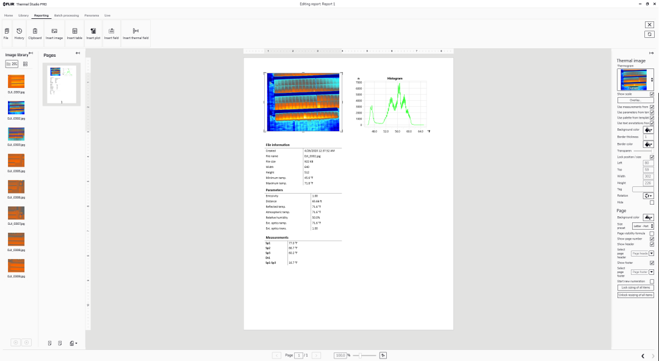Open the History tool in the ribbon
Screen dimensions: 659x361
coord(20,33)
